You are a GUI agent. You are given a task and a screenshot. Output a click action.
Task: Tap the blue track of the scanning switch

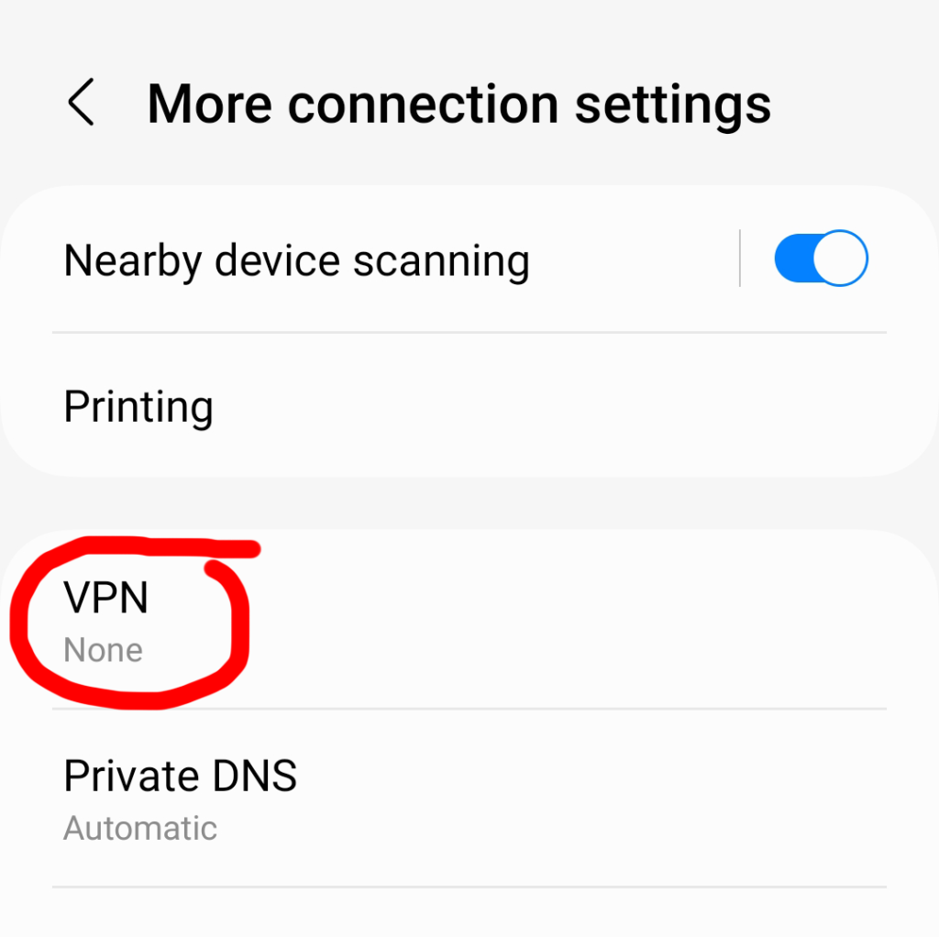[794, 258]
